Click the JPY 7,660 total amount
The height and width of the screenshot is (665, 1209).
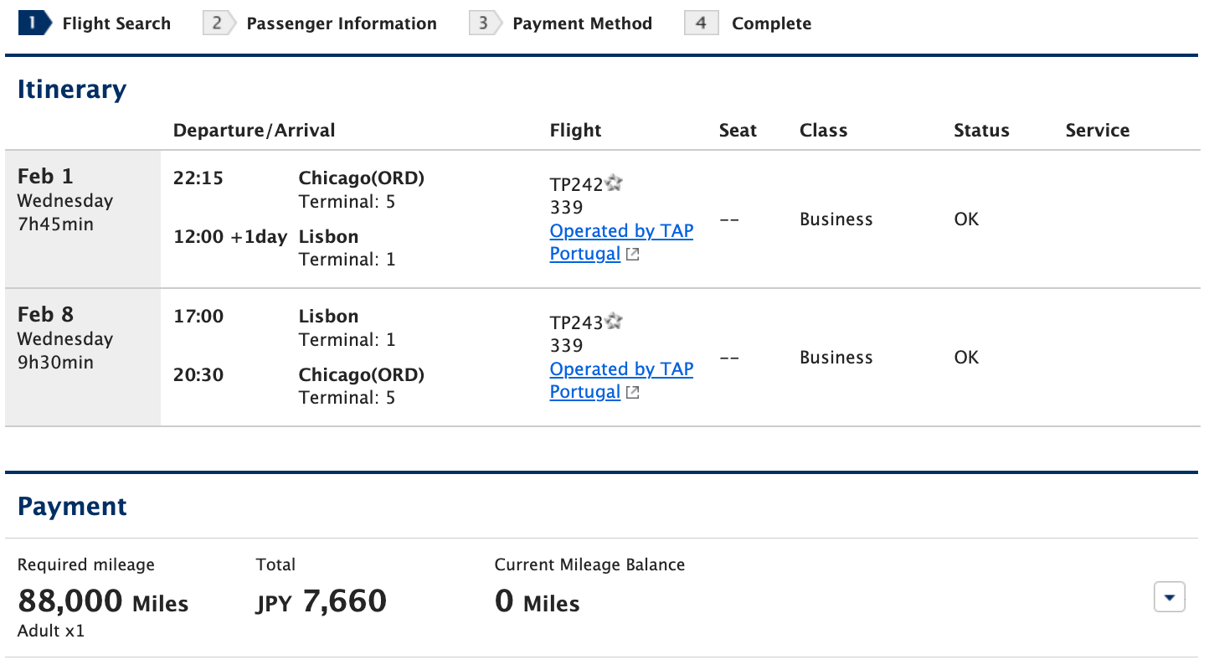[321, 601]
